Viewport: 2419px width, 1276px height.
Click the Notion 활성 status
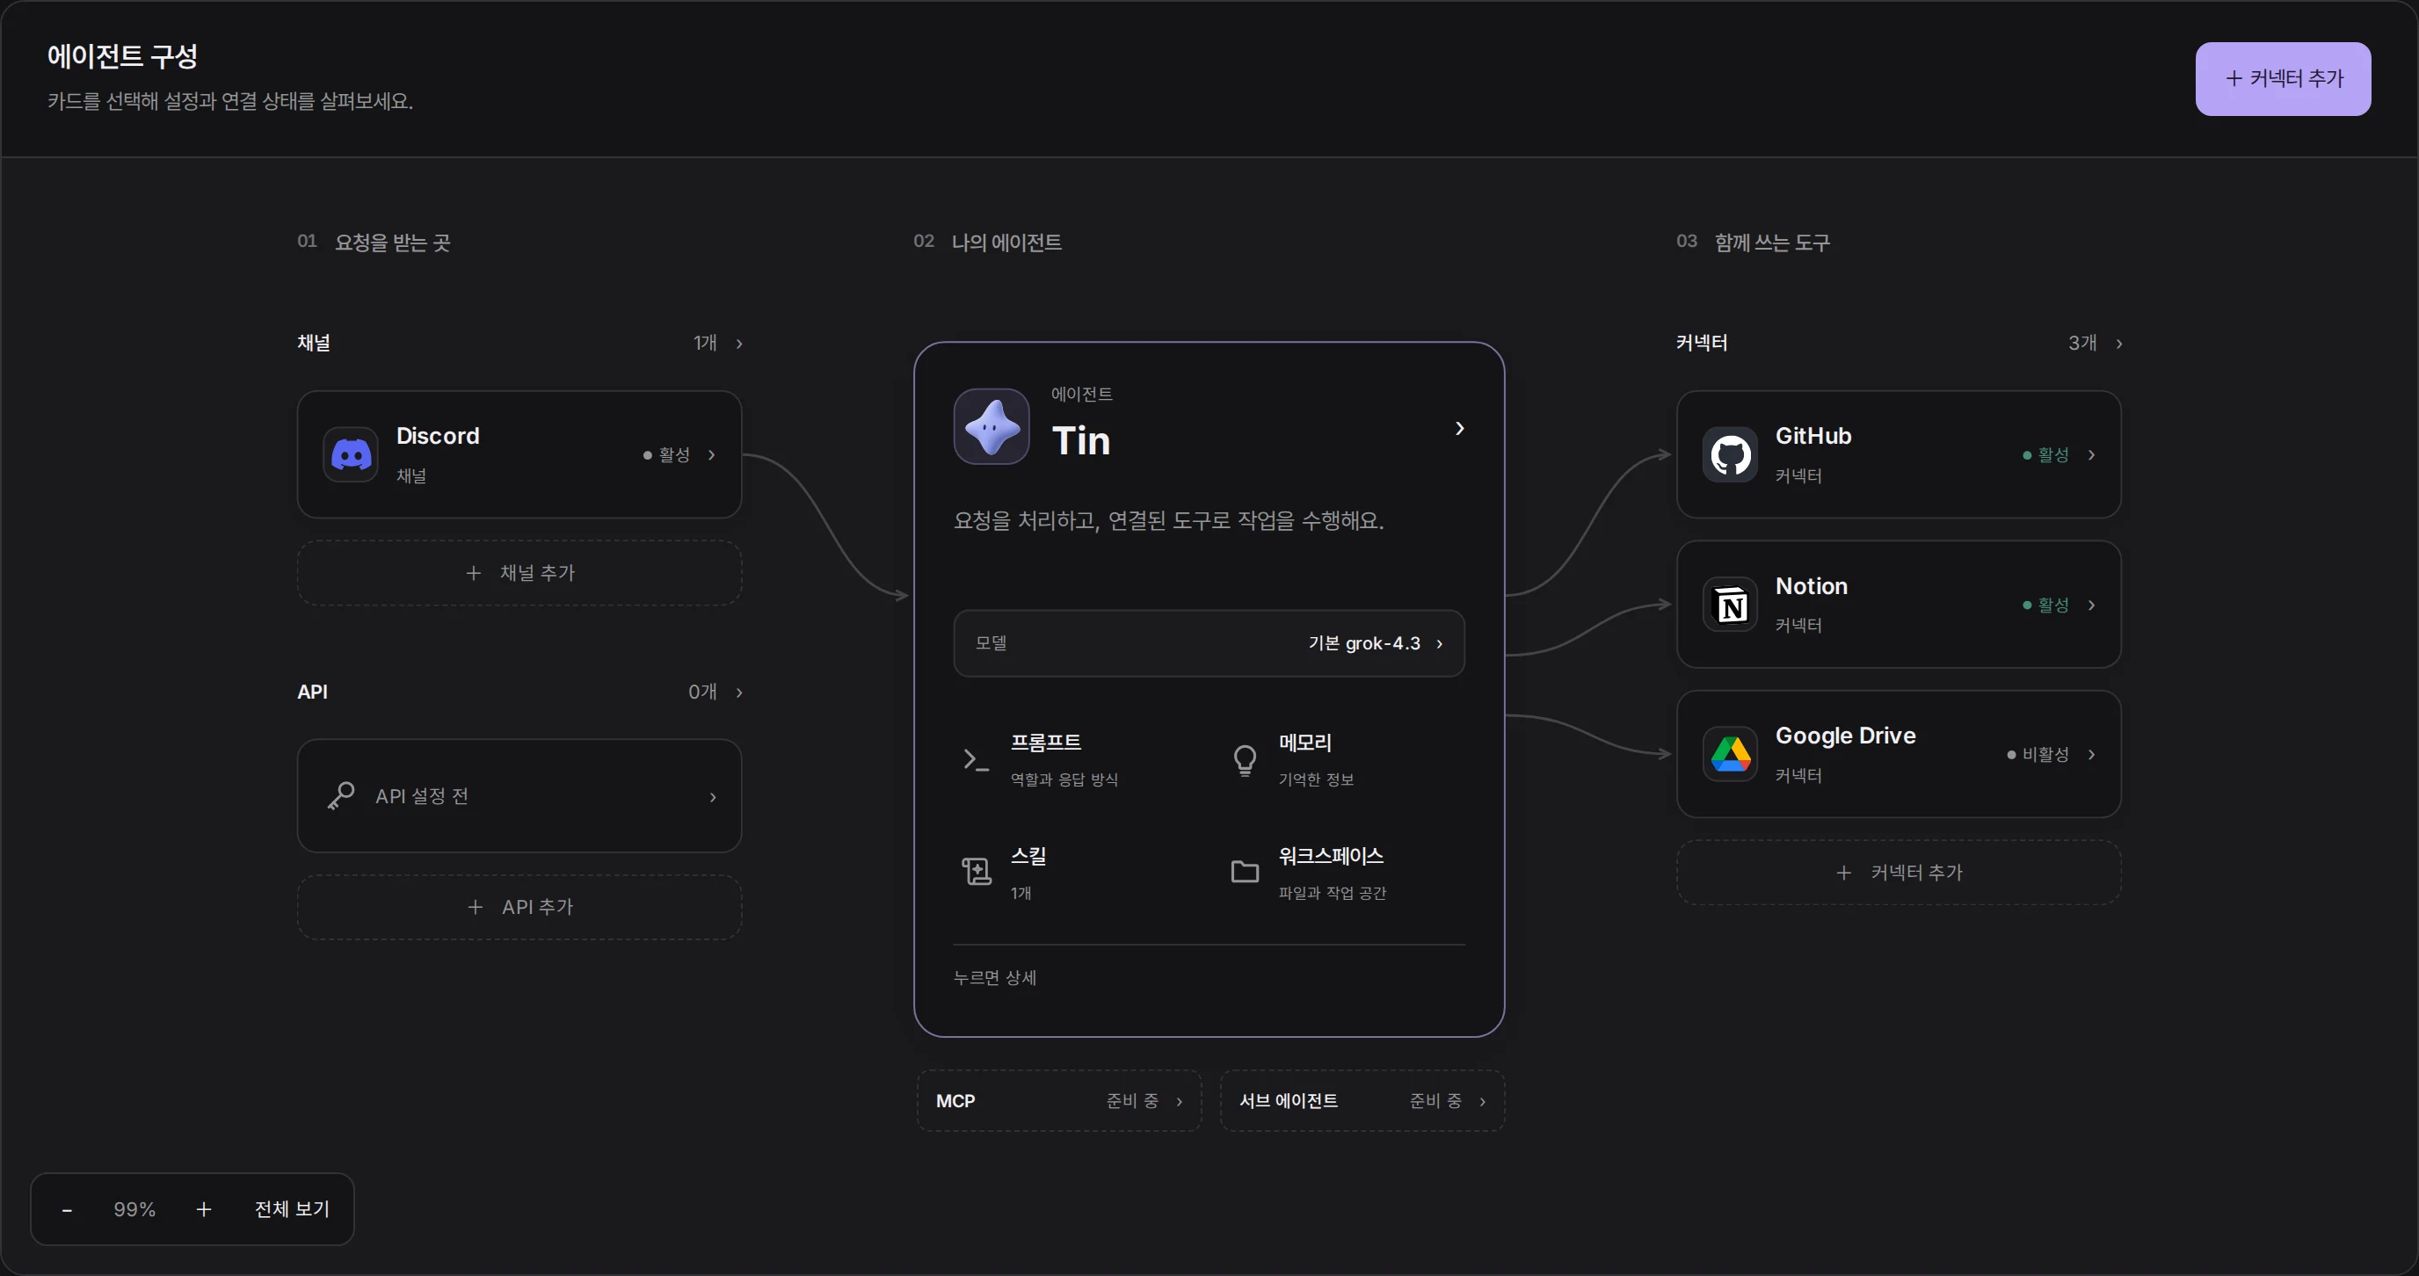(x=2046, y=605)
